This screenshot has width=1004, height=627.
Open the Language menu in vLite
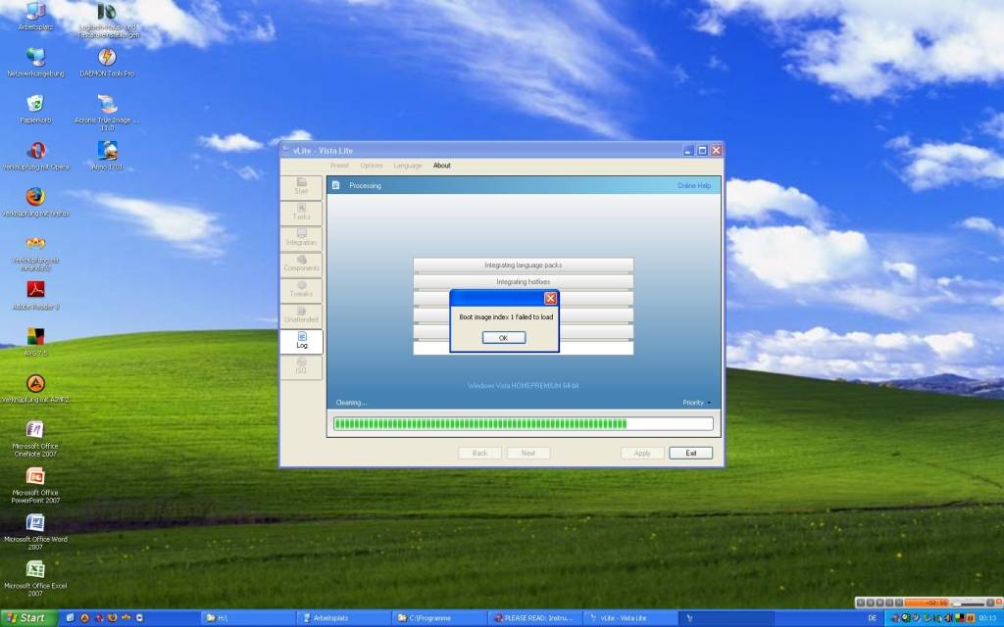pos(408,165)
